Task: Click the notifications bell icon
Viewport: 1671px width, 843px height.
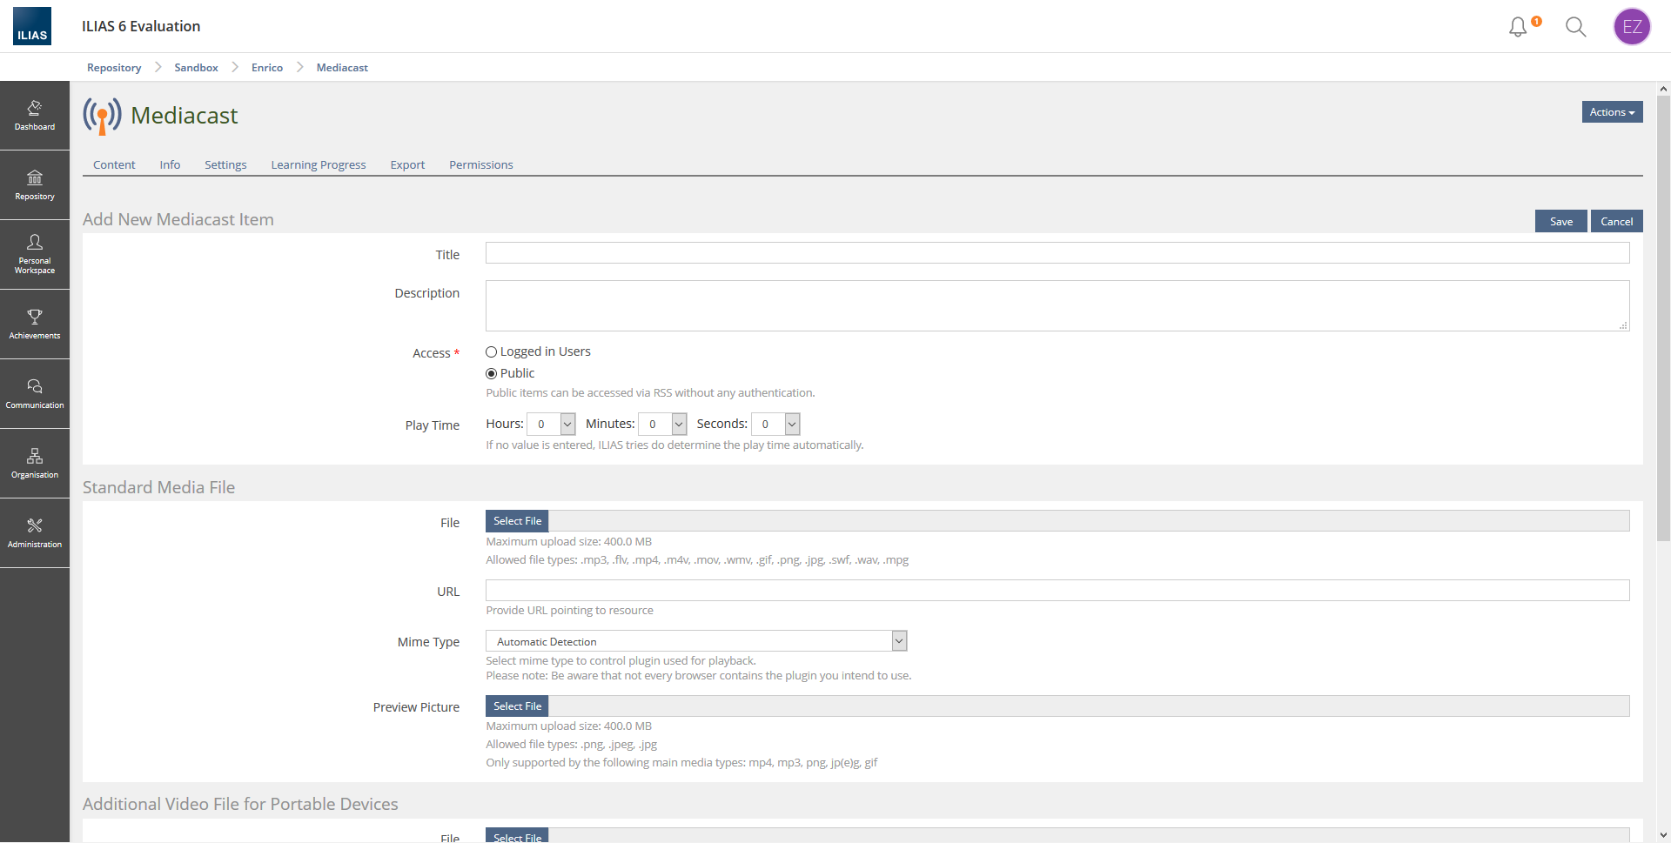Action: [1518, 27]
